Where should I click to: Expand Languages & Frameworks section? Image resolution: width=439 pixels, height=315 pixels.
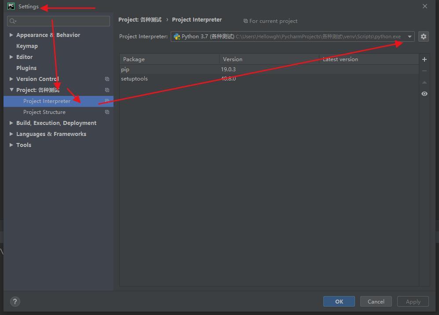(x=11, y=134)
